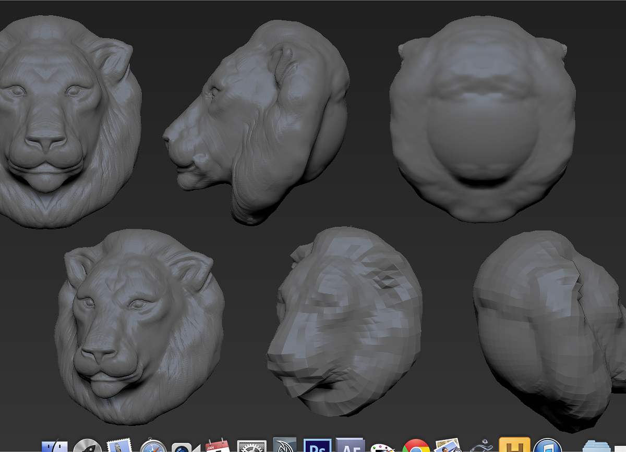This screenshot has width=626, height=452.
Task: Open the Mail stamp icon
Action: pos(121,446)
